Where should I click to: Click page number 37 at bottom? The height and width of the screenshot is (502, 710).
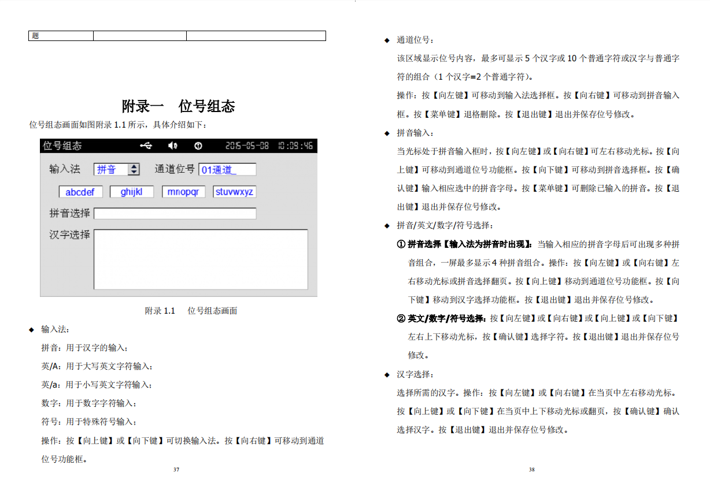coord(176,470)
